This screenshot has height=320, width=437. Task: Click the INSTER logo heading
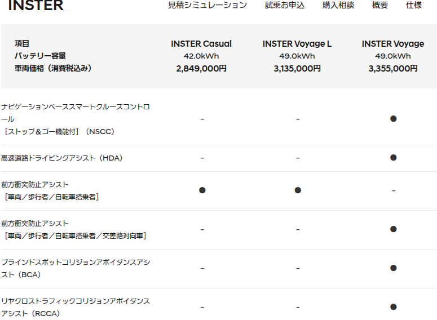tap(36, 6)
